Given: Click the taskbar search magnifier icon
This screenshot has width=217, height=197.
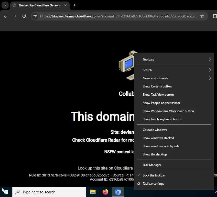Looking at the screenshot, I should [x=18, y=192].
